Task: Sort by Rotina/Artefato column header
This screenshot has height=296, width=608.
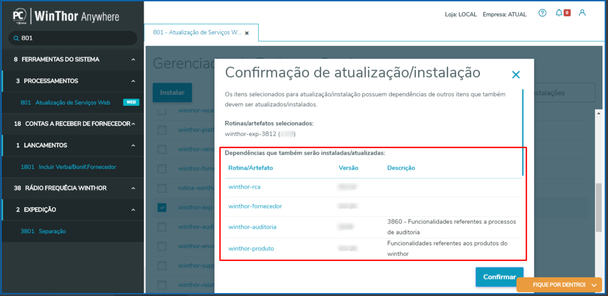Action: pyautogui.click(x=251, y=168)
